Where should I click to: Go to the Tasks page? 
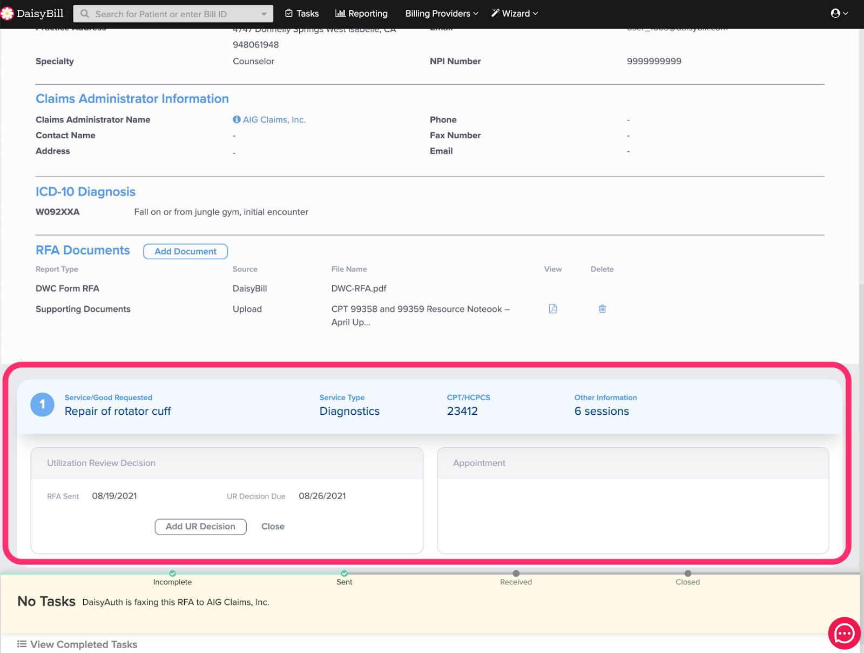(x=302, y=14)
